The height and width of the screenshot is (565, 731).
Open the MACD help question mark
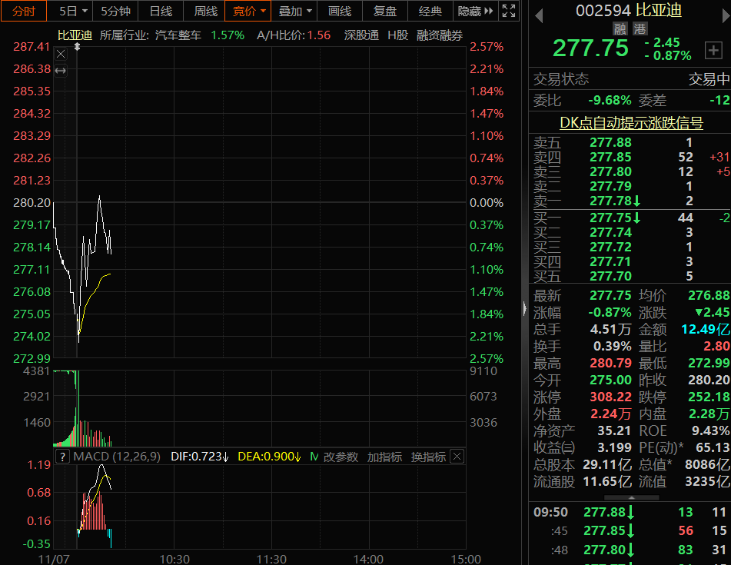tap(62, 457)
